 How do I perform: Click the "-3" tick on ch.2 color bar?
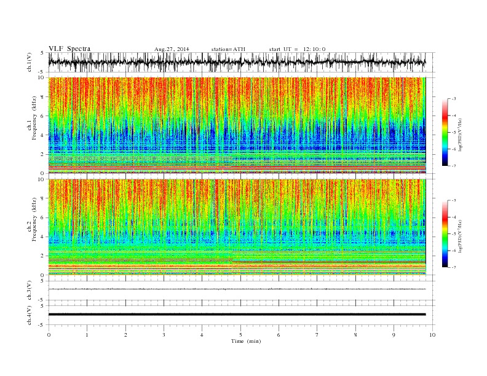[x=453, y=200]
